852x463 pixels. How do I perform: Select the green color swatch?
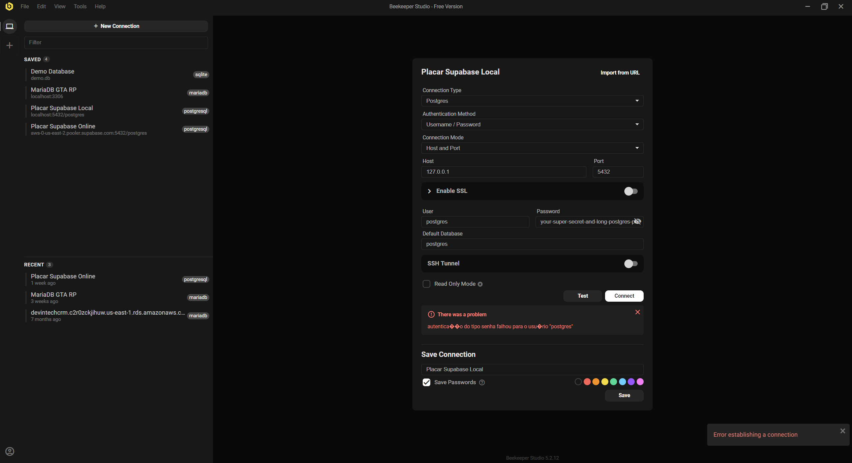pyautogui.click(x=613, y=382)
